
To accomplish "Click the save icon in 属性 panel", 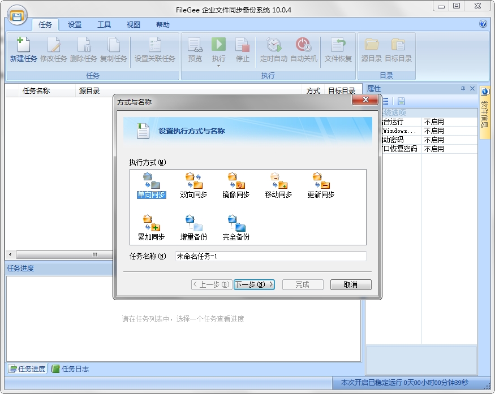I will (400, 101).
